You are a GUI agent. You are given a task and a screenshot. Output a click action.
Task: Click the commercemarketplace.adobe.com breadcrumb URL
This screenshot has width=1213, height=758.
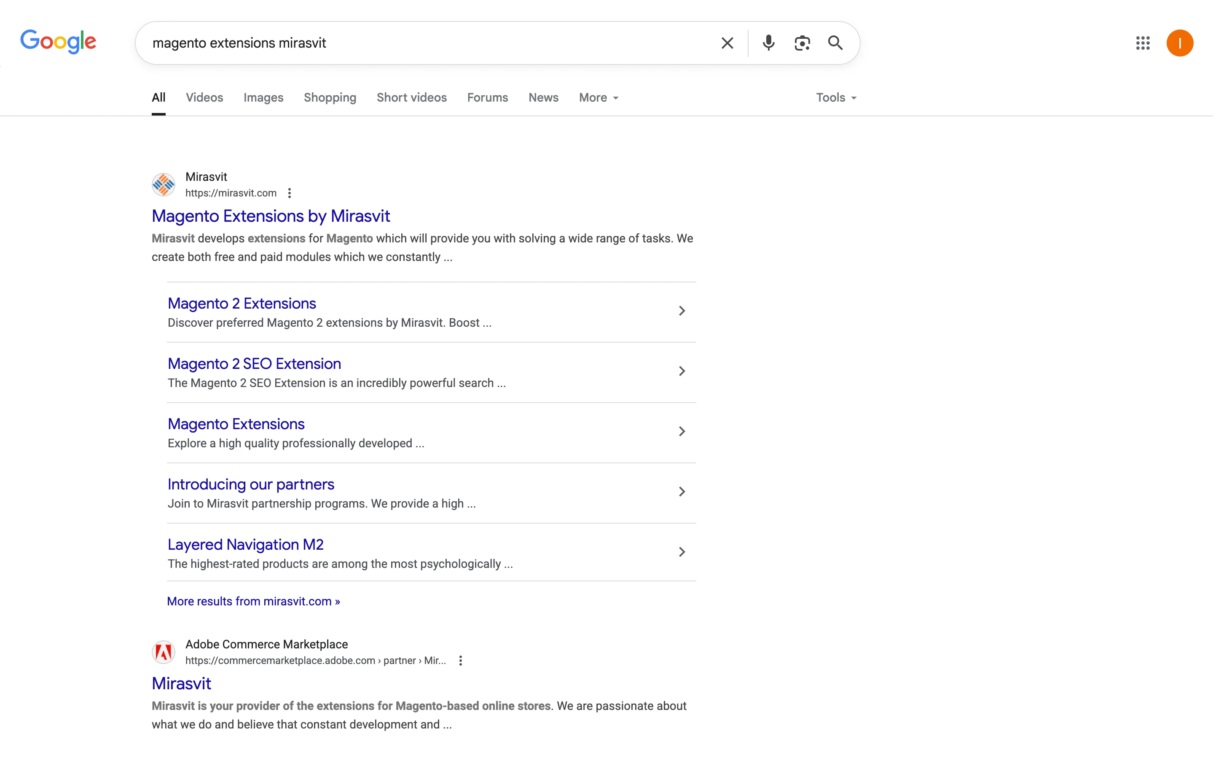tap(316, 661)
